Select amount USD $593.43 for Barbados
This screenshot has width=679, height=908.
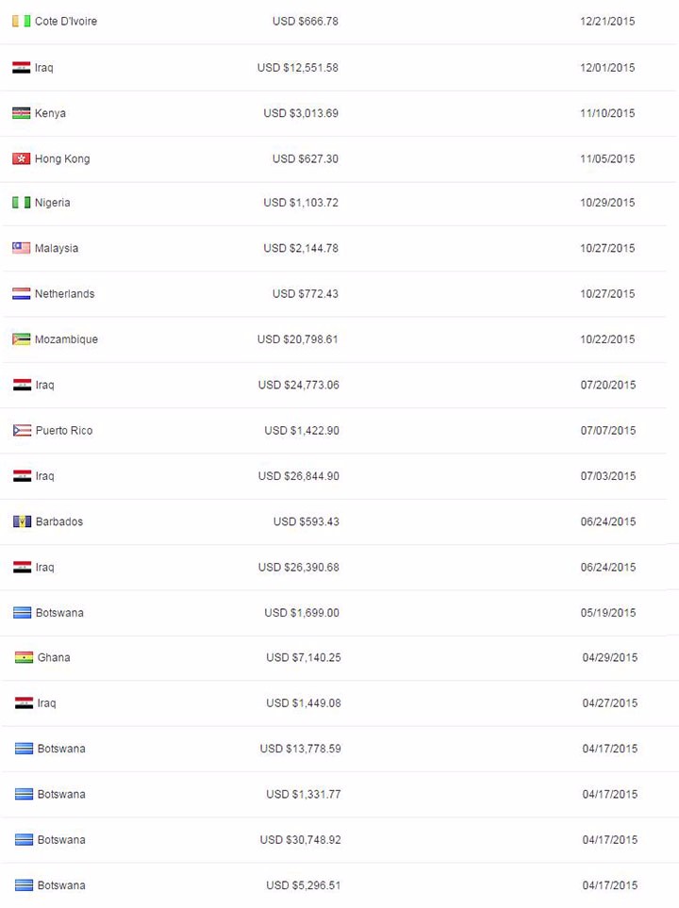coord(306,521)
